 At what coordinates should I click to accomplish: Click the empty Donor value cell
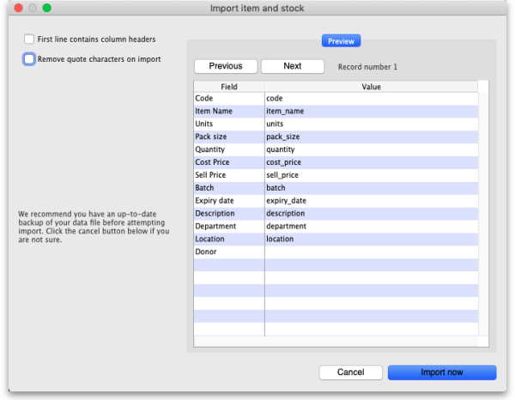click(x=371, y=252)
